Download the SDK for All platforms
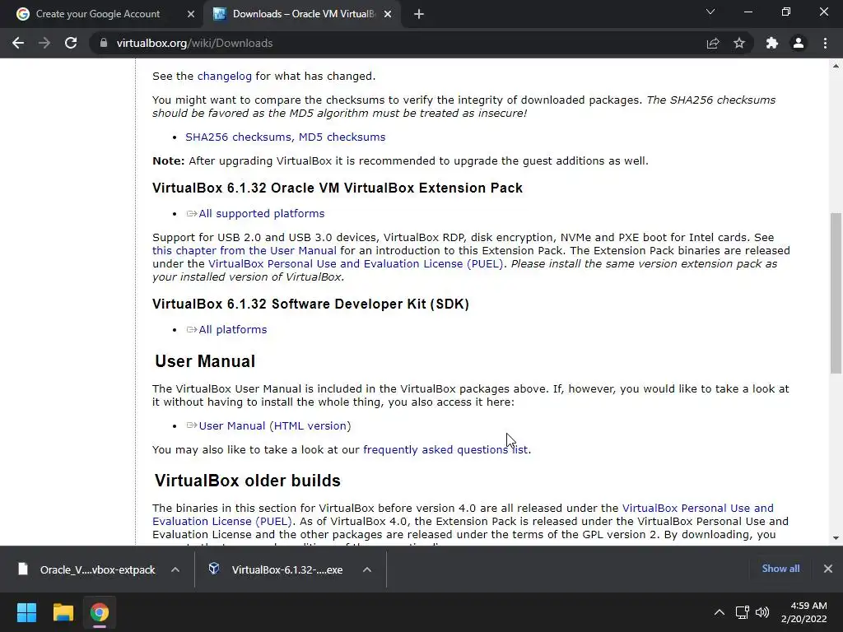 (x=232, y=329)
